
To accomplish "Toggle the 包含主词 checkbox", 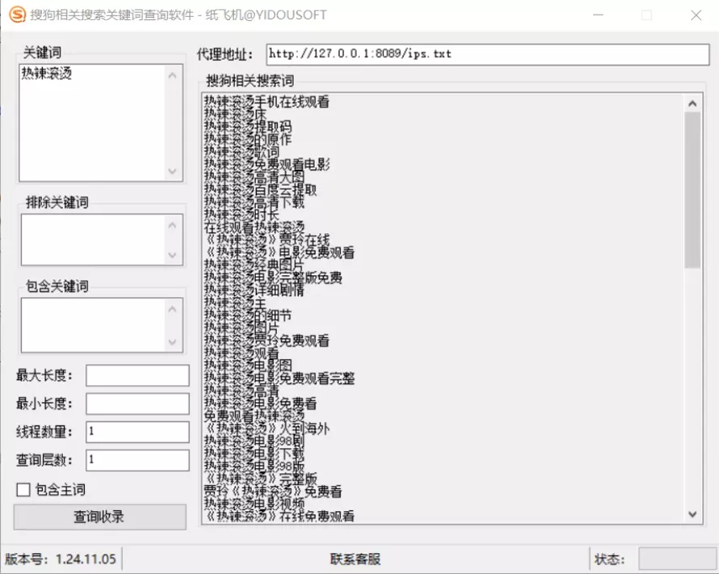I will (23, 490).
